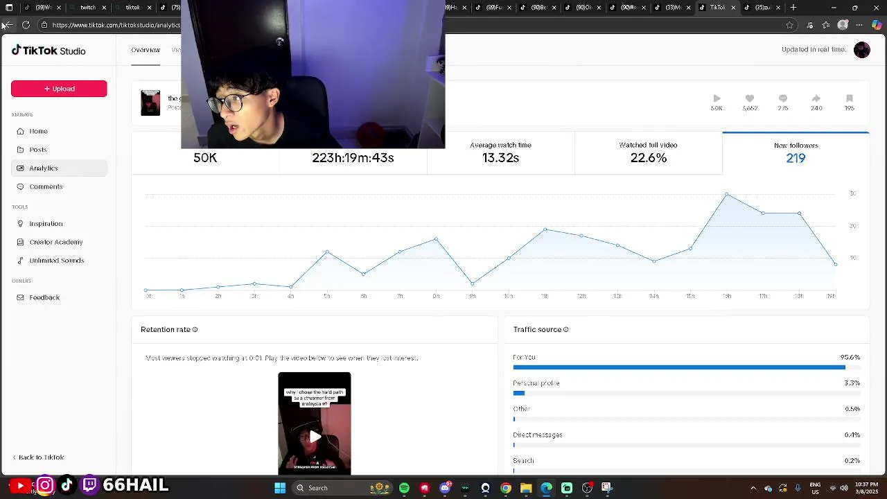Click the 'Direct messages' traffic source label
Screen dimensions: 887x499
[x=537, y=435]
